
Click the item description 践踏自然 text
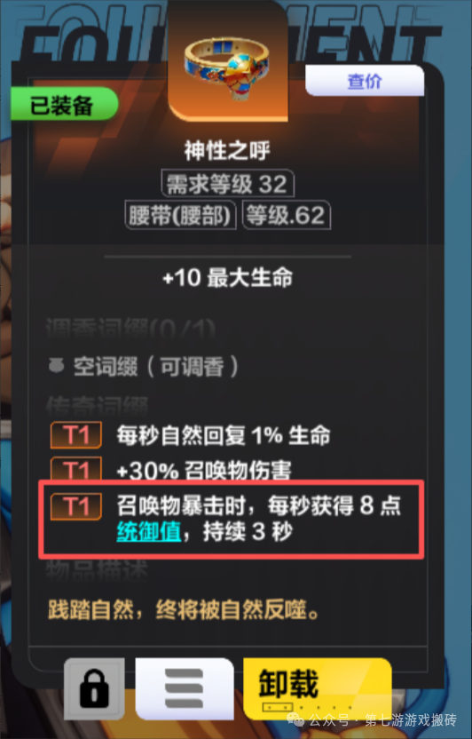tap(184, 609)
